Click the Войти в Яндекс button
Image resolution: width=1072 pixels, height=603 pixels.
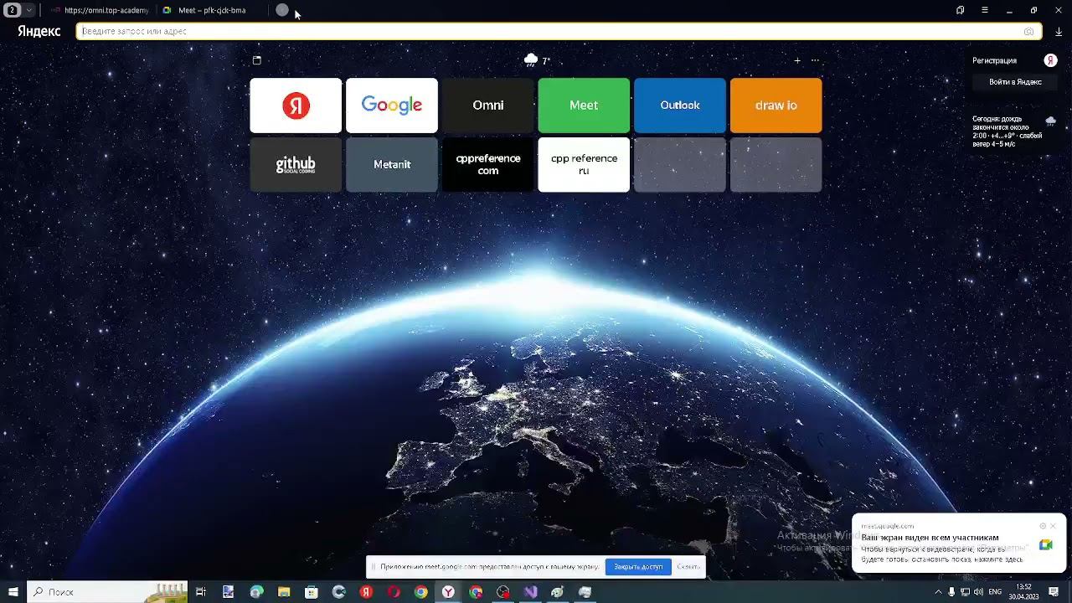[x=1015, y=82]
